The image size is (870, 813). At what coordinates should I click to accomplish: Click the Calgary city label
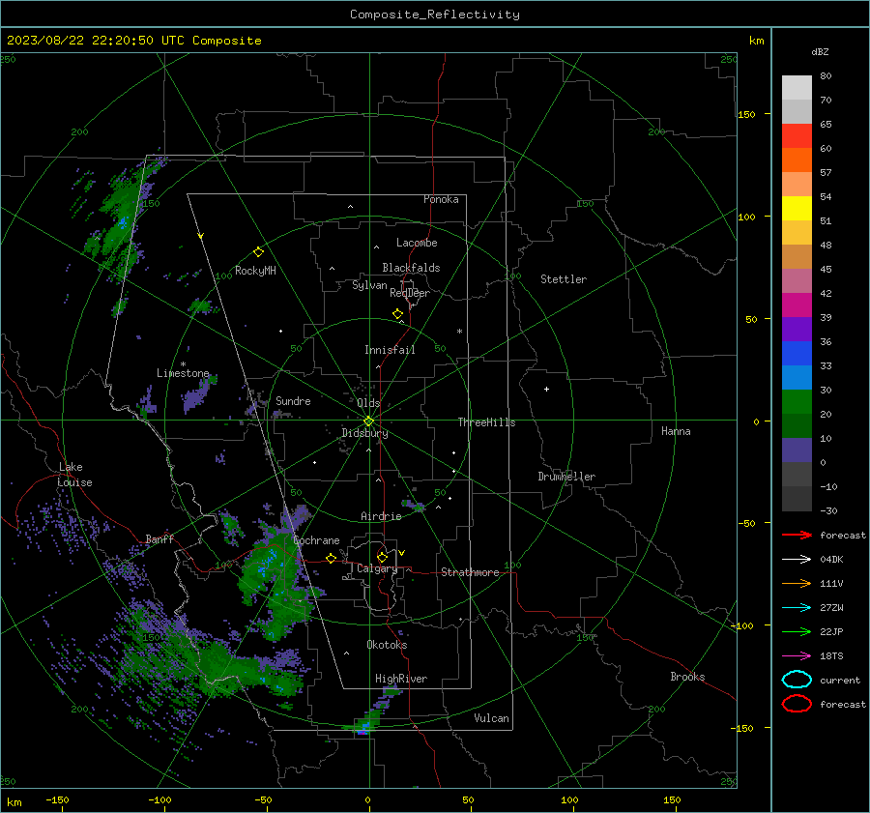[x=377, y=568]
